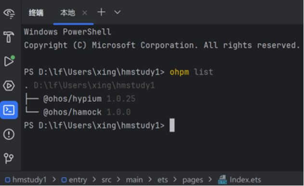Click the terminal cursor at last prompt
The height and width of the screenshot is (186, 304).
point(172,125)
